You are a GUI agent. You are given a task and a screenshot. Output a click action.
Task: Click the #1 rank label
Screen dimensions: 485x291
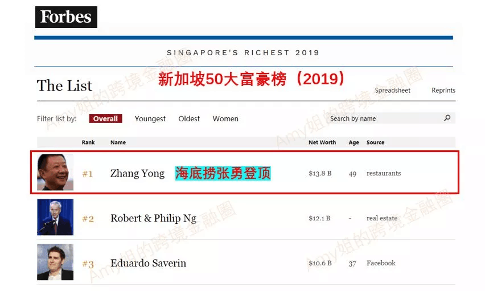pyautogui.click(x=88, y=174)
